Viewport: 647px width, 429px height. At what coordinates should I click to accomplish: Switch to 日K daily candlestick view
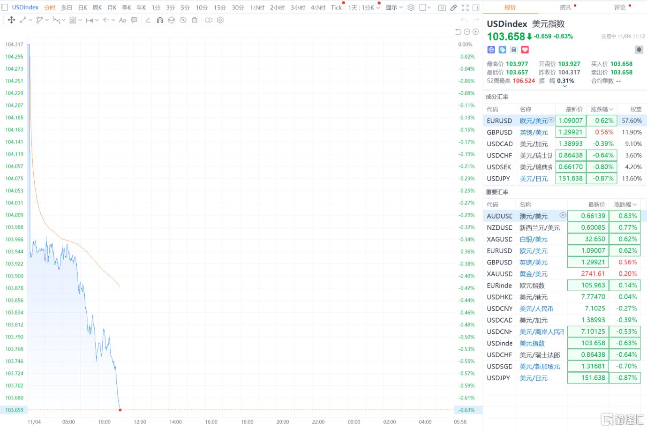coord(83,8)
